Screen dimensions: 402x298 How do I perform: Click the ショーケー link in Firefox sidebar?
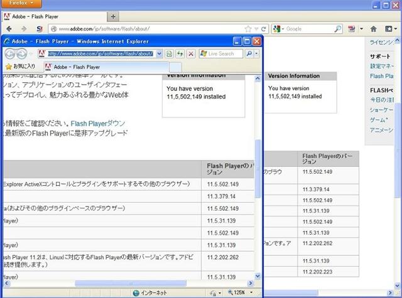coord(381,110)
